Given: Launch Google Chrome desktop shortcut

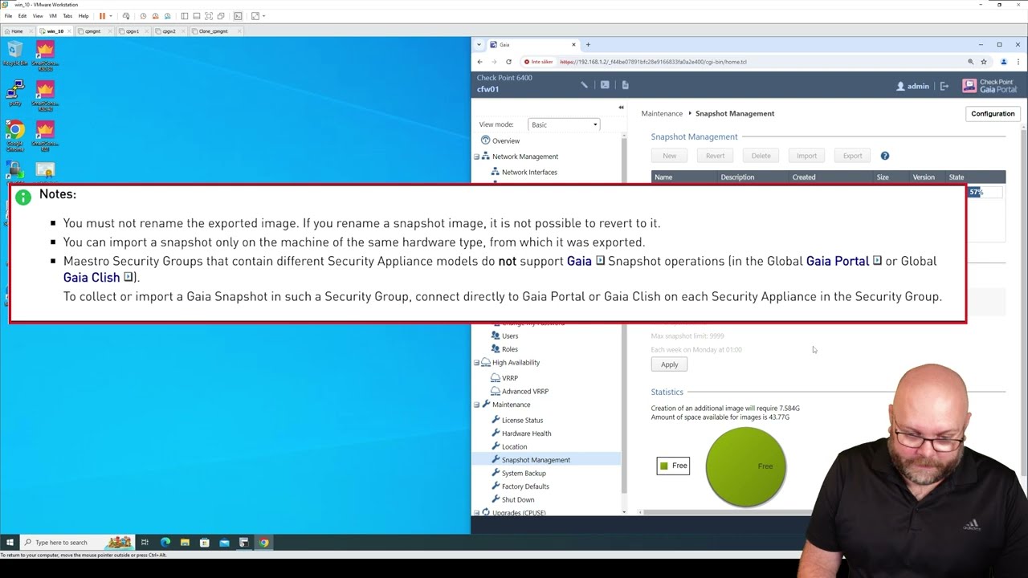Looking at the screenshot, I should 14,136.
